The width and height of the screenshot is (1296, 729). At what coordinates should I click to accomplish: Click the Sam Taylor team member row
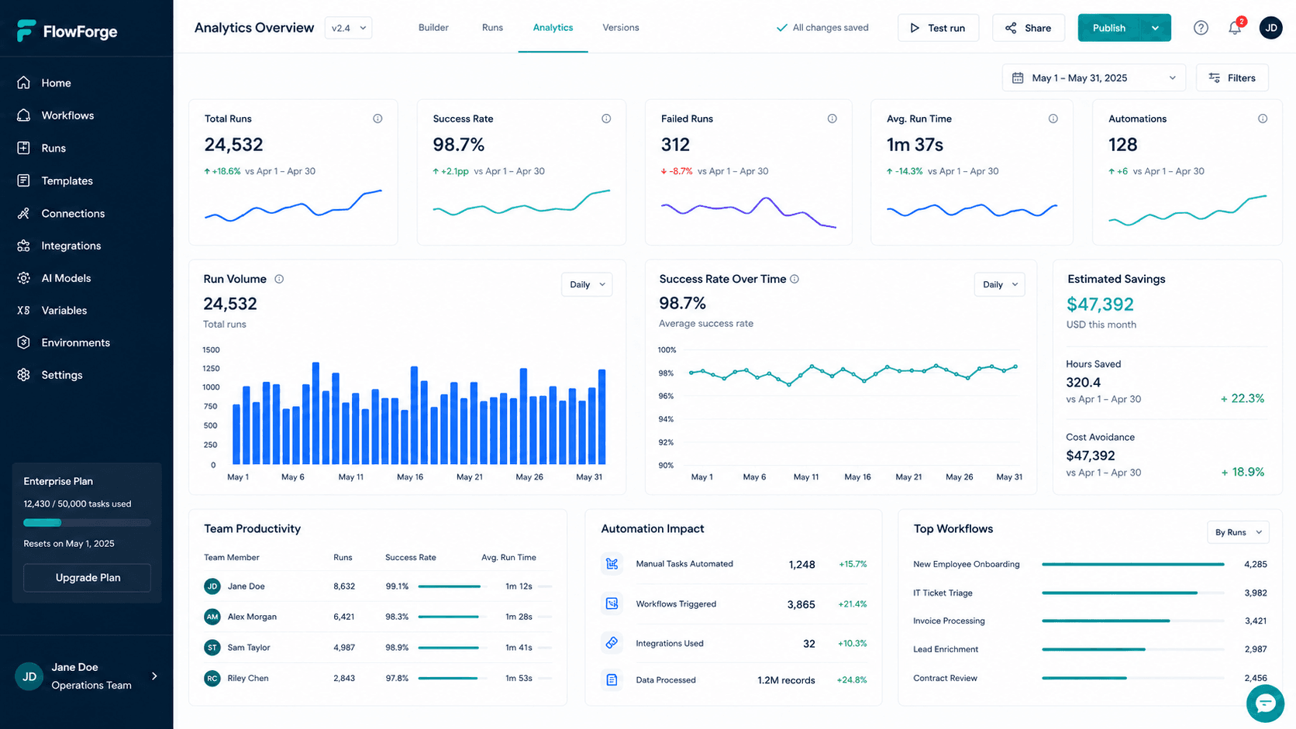(x=377, y=648)
